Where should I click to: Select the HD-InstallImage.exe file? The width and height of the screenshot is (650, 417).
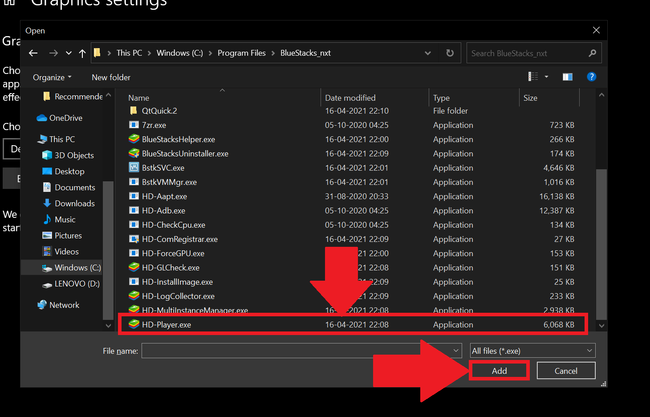click(x=177, y=282)
